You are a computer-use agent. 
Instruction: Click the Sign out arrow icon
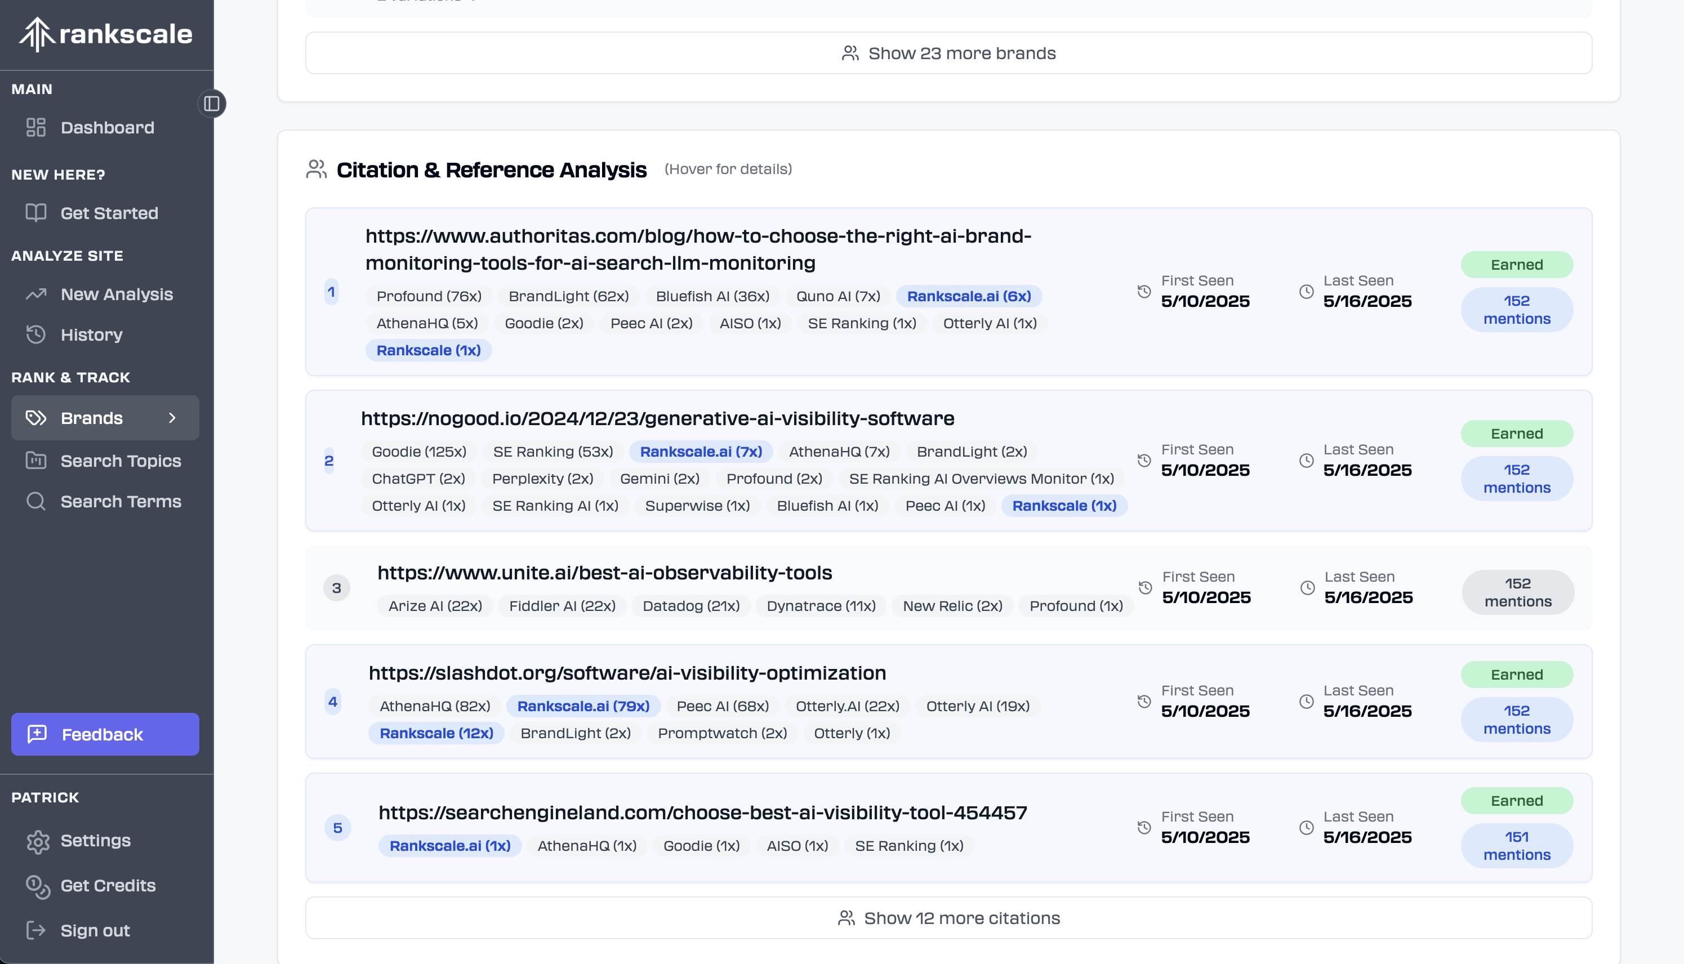pos(35,930)
